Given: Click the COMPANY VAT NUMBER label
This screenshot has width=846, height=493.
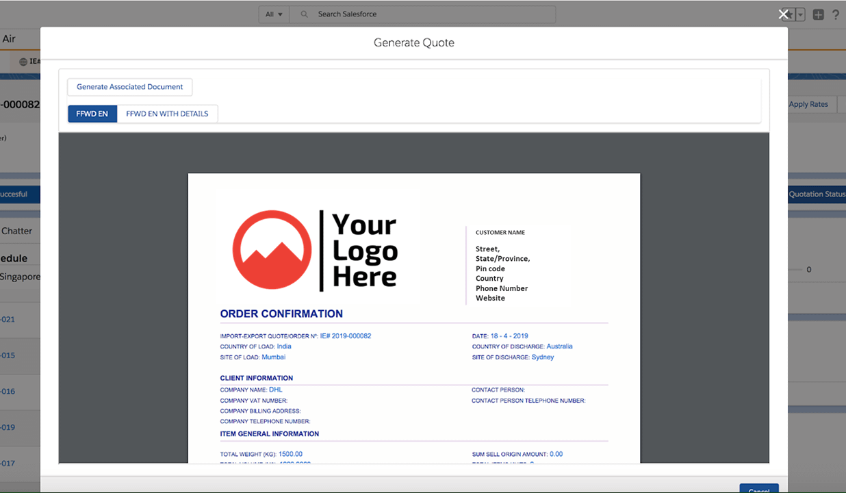Looking at the screenshot, I should [x=254, y=401].
